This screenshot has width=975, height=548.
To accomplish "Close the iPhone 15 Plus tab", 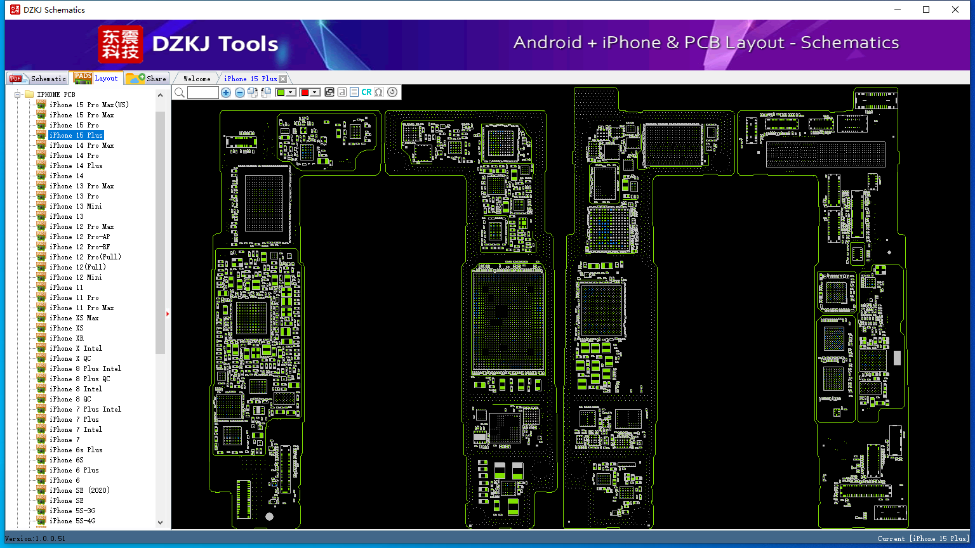I will coord(283,79).
